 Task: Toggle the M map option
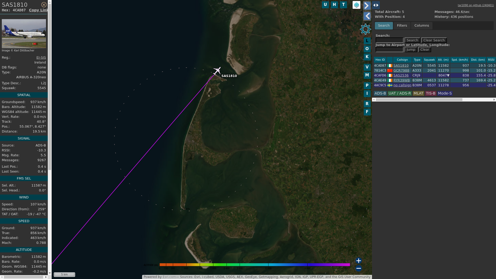point(367,75)
